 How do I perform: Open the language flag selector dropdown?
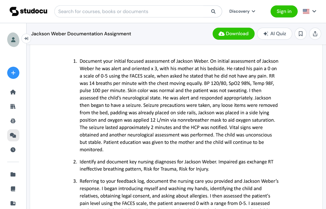[309, 11]
